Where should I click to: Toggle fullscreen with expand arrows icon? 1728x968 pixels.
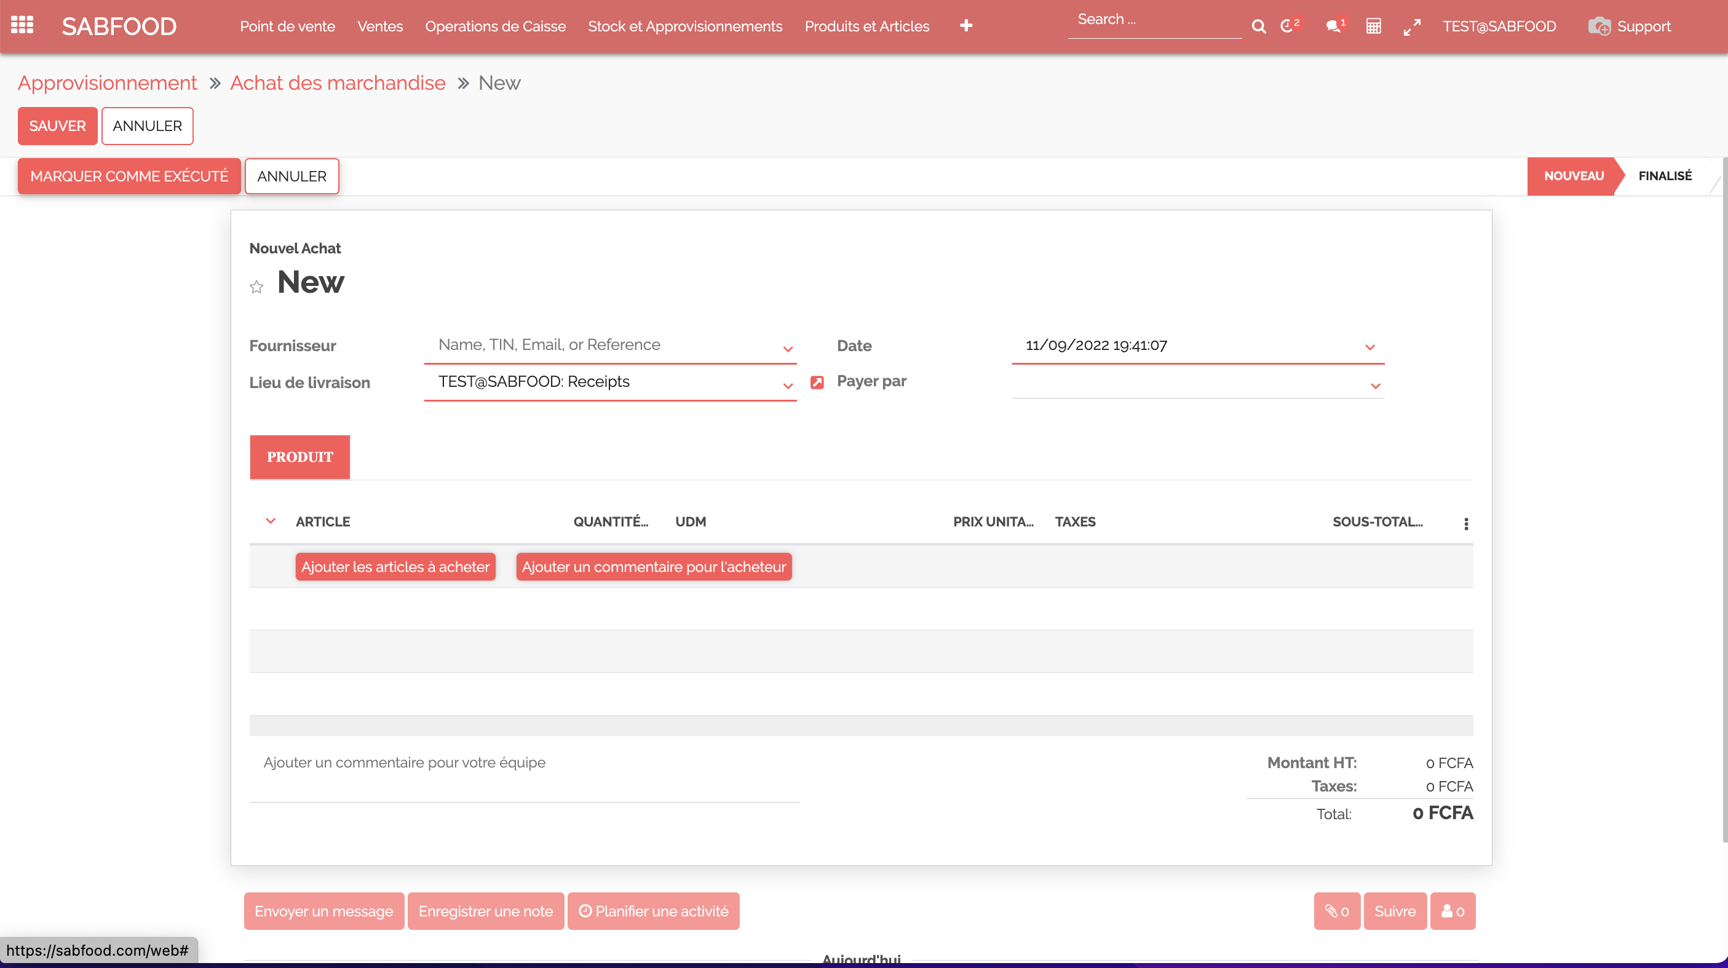point(1412,27)
